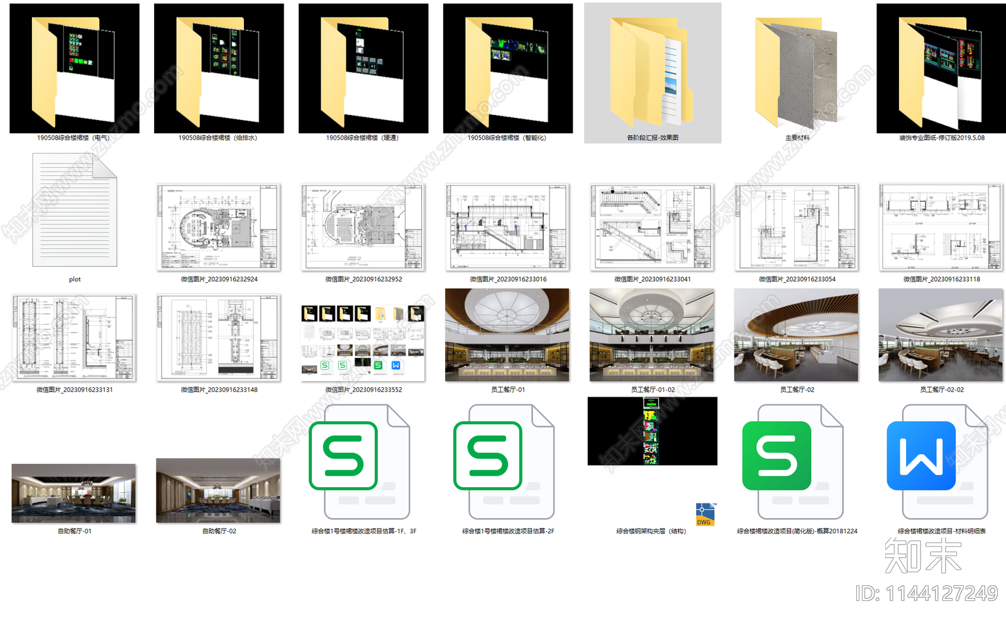The width and height of the screenshot is (1006, 618).
Task: Open the 190508综合楼裙楼（暖通）folder
Action: pos(363,68)
